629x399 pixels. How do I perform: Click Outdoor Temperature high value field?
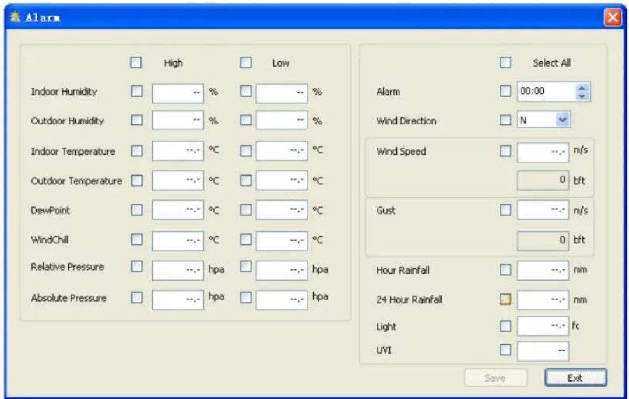(178, 180)
